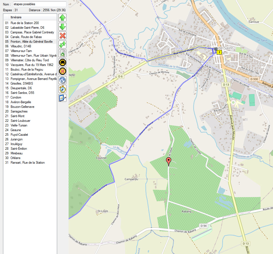
Task: Click the green move up arrow icon
Action: 62,18
